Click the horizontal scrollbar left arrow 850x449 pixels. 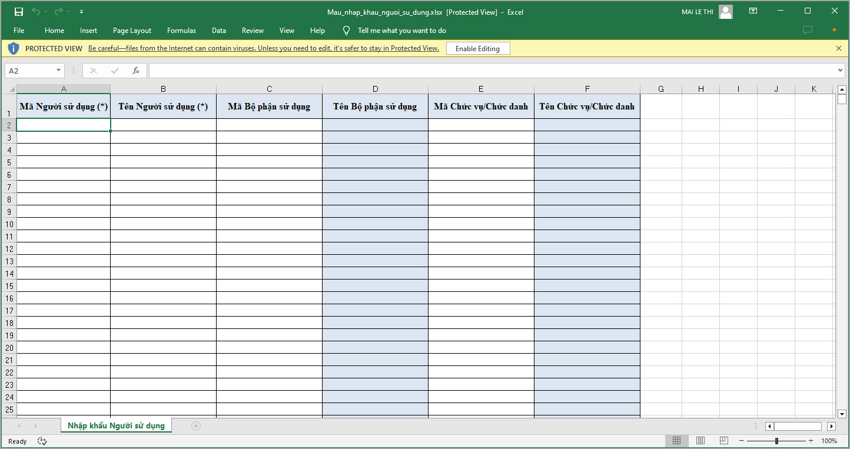click(x=769, y=426)
